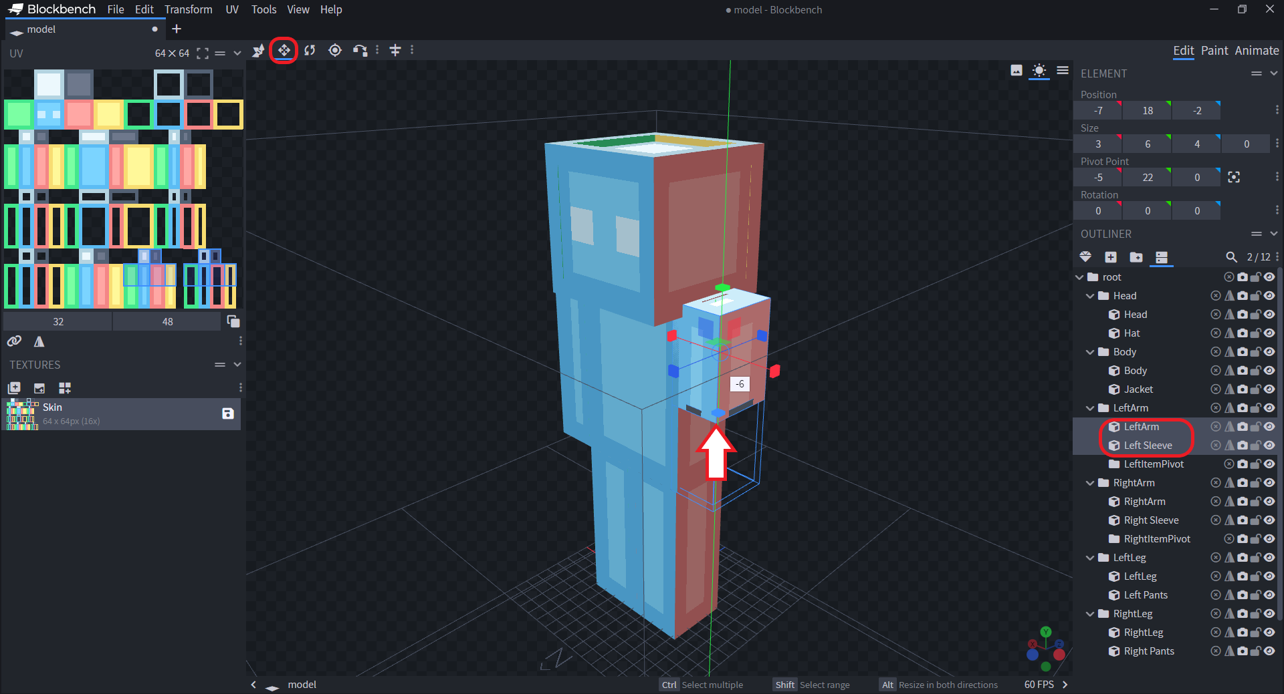This screenshot has height=694, width=1284.
Task: Hide the Jacket element with eye icon
Action: tap(1269, 389)
